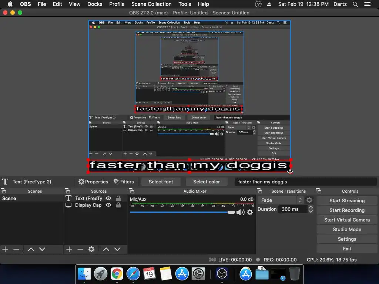Click Select color button
Screen dimensions: 379x284
(207, 182)
